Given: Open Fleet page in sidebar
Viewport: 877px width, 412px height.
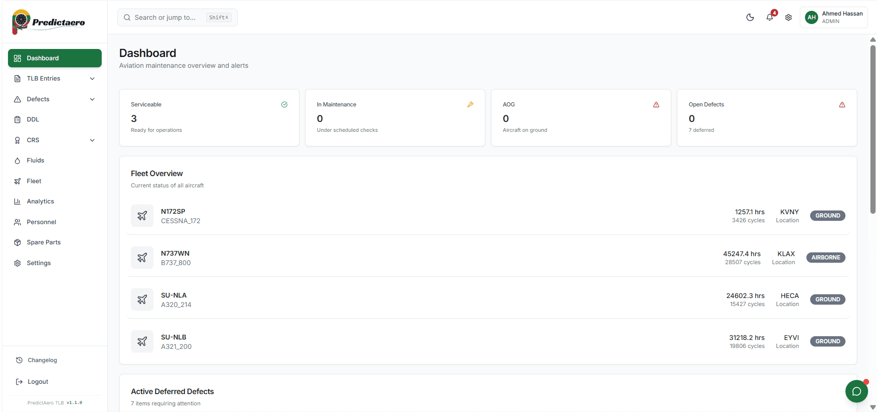Looking at the screenshot, I should coord(55,181).
